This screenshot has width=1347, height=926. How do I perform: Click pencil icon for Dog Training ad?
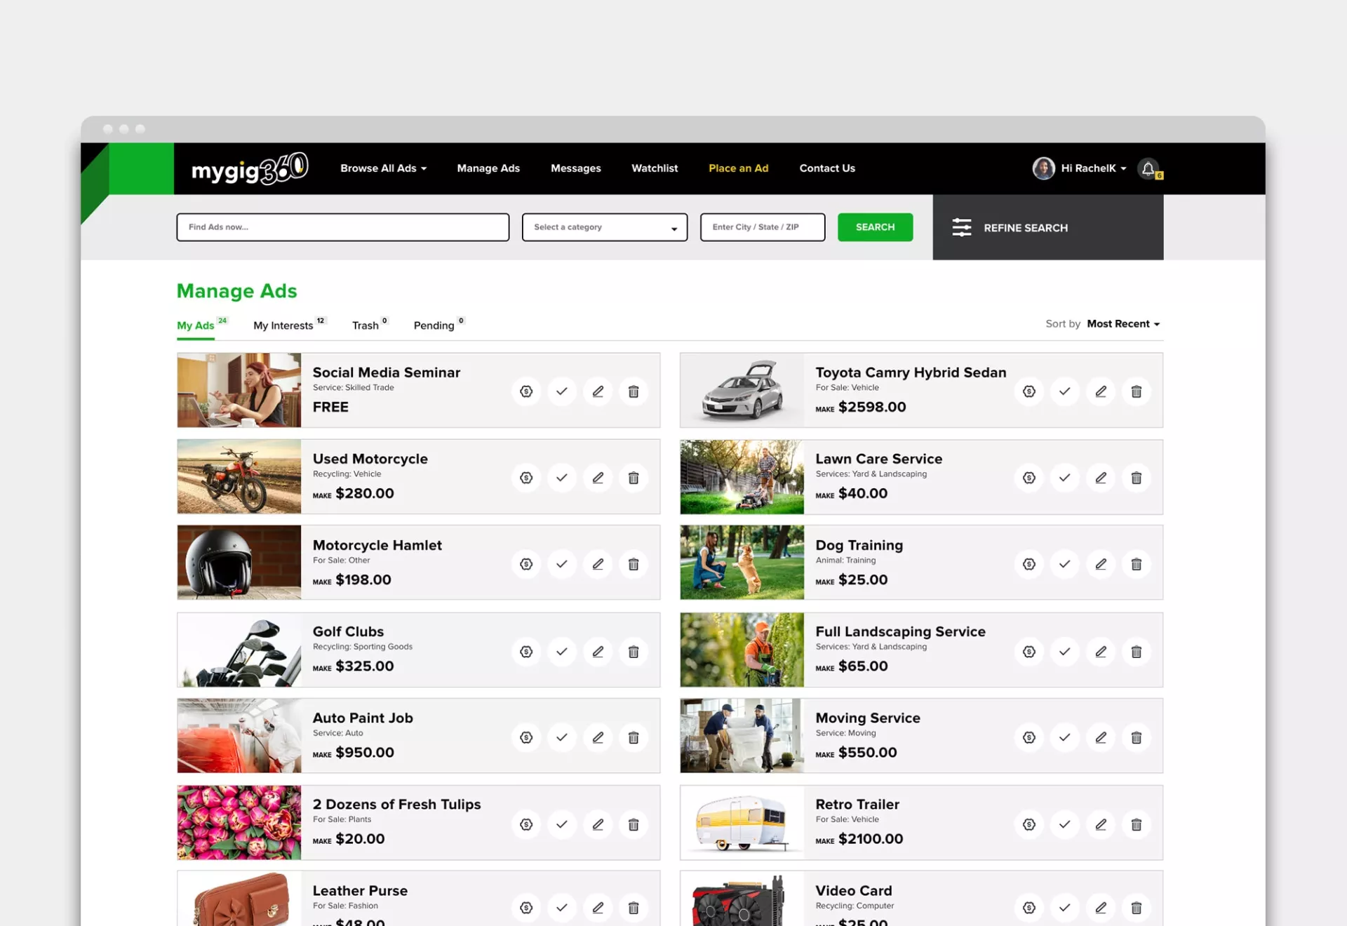(1100, 564)
